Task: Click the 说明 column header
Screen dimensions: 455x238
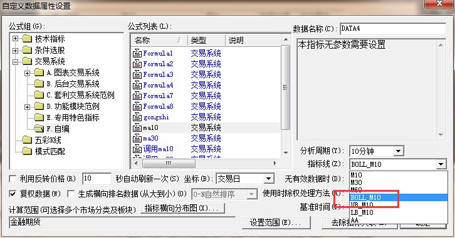Action: (x=253, y=40)
